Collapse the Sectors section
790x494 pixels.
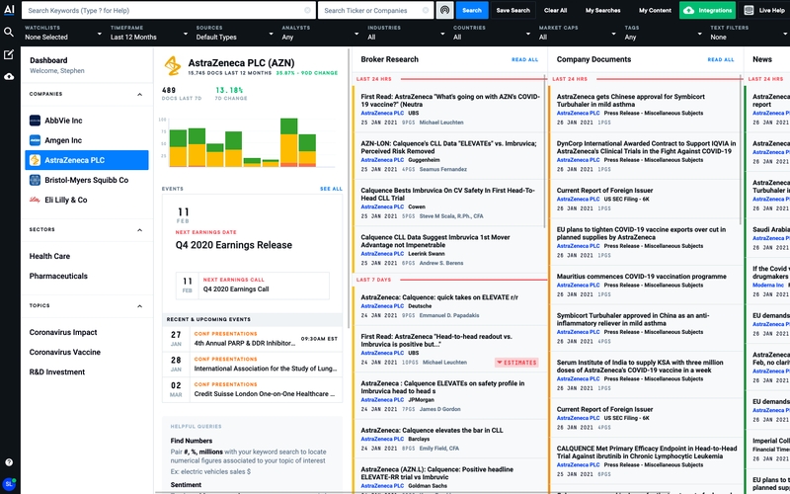click(x=139, y=230)
